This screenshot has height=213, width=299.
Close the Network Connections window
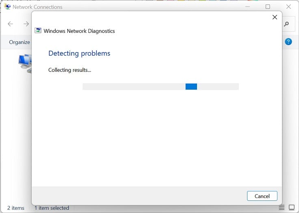coord(288,6)
